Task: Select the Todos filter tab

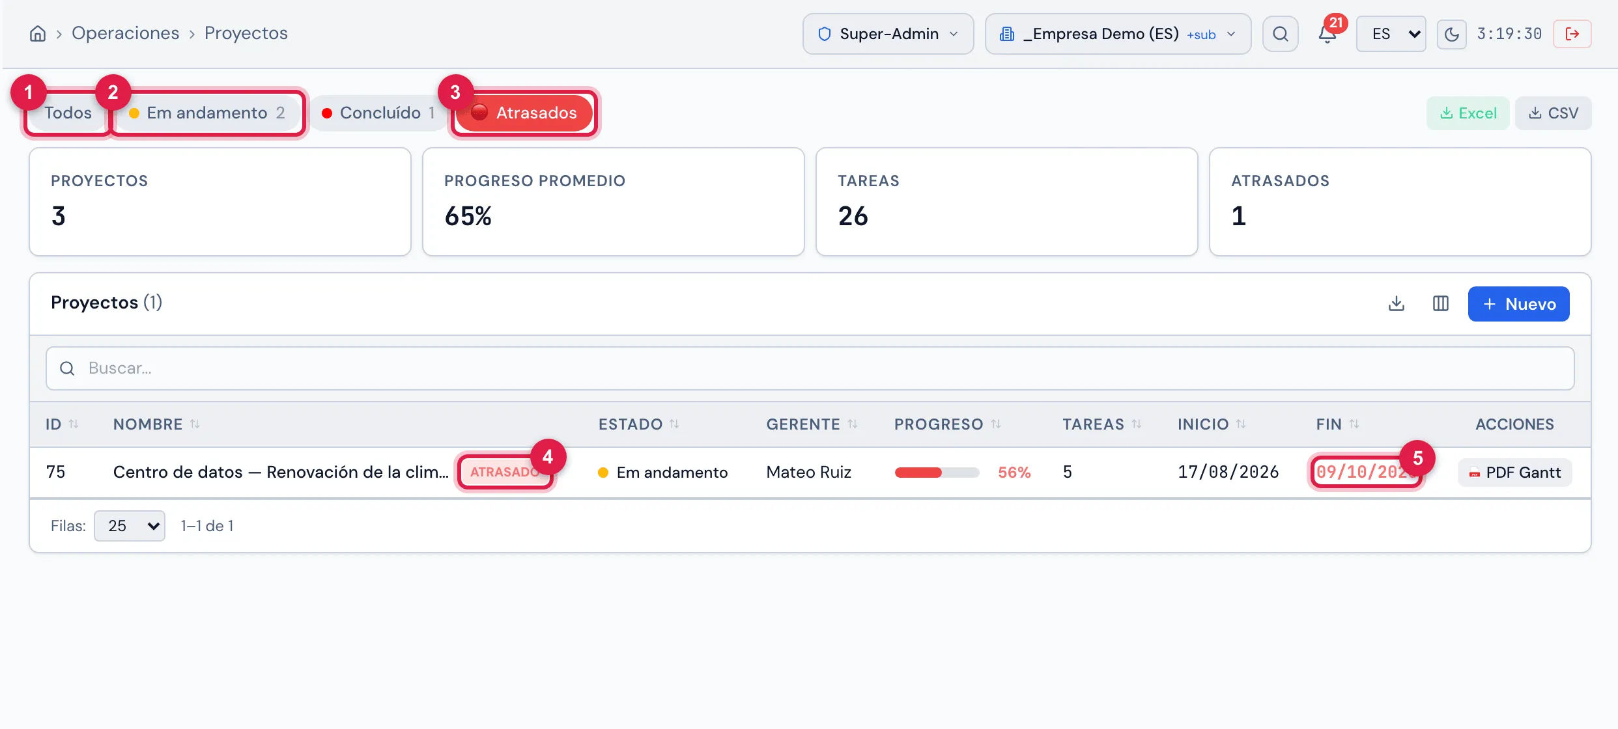Action: 68,113
